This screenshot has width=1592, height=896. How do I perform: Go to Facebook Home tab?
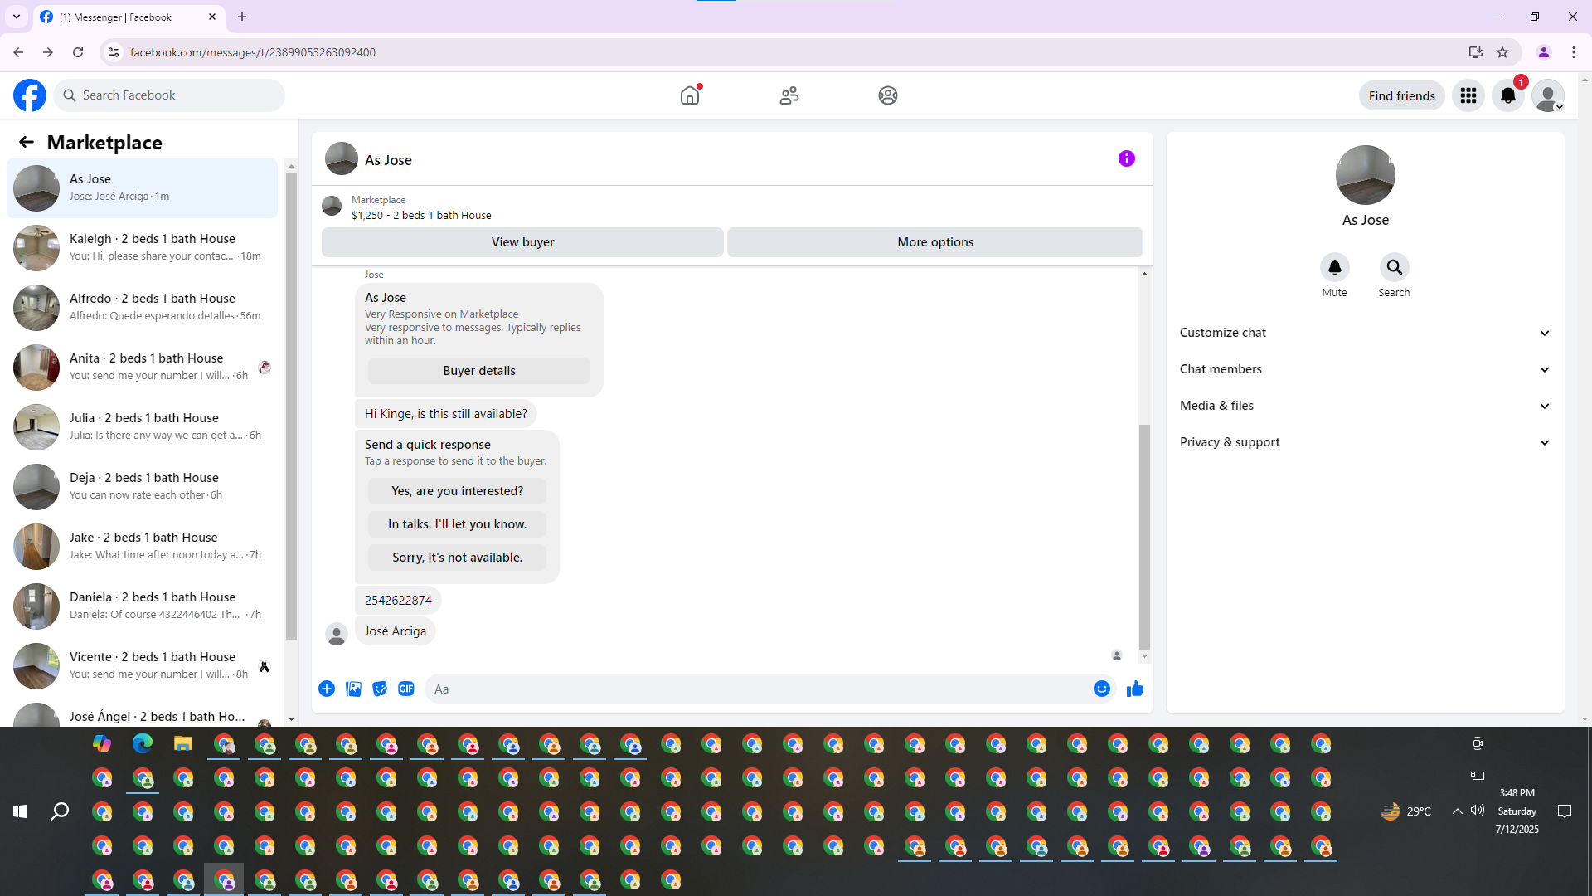tap(690, 95)
